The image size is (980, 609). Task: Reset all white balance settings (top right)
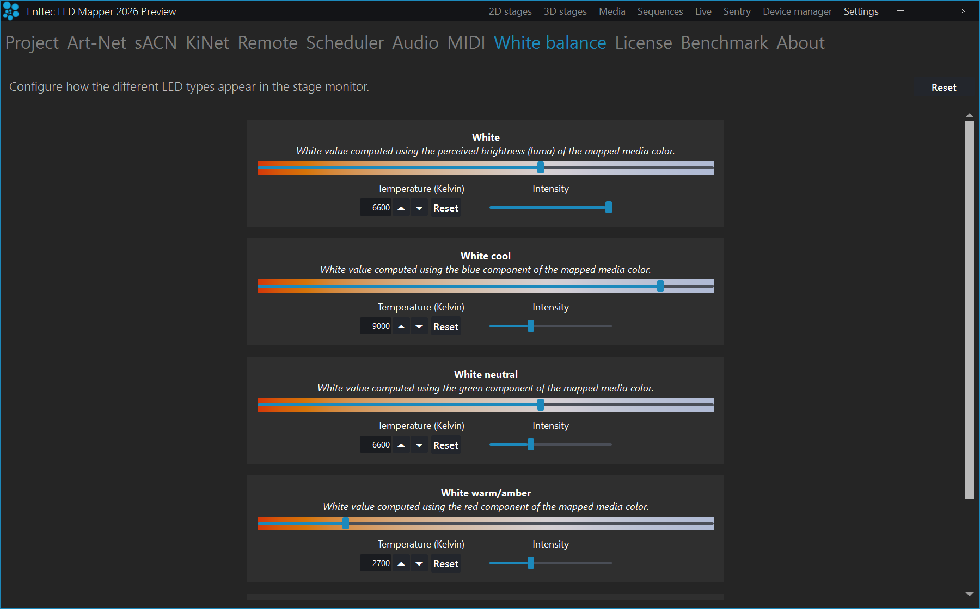point(944,88)
